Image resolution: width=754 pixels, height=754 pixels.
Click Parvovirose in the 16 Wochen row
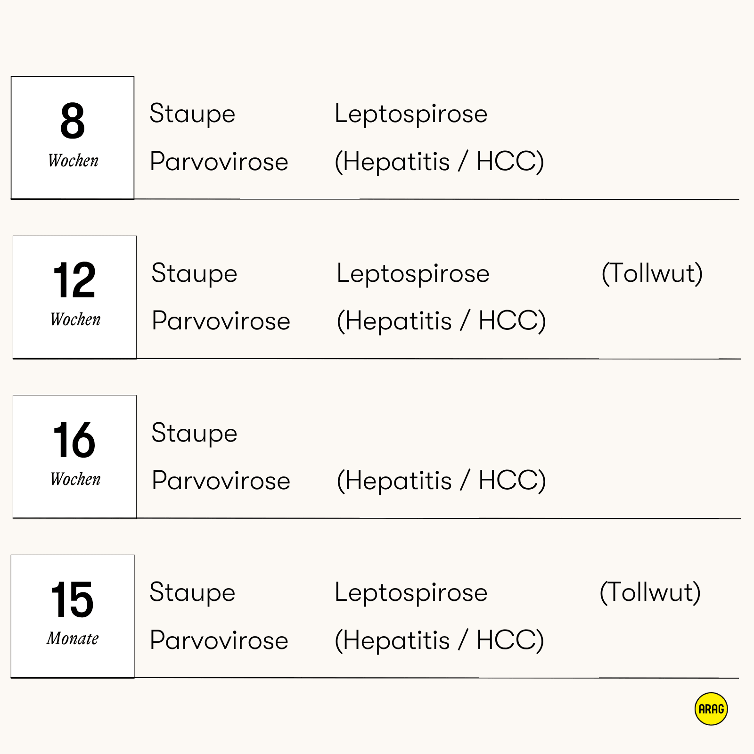click(221, 480)
